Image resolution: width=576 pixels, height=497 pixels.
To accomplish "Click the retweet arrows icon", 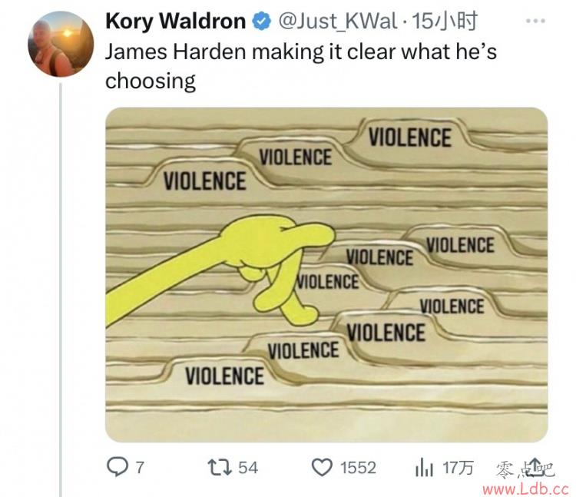I will point(220,467).
